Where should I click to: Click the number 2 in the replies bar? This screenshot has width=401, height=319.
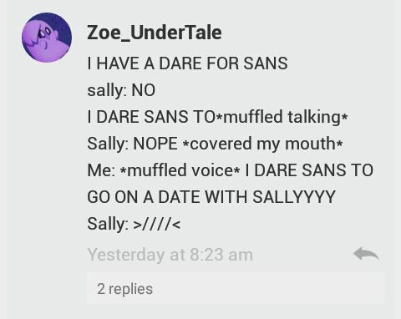[101, 289]
